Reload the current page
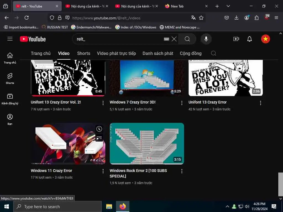Screen dimensions: 283x212 (27, 18)
